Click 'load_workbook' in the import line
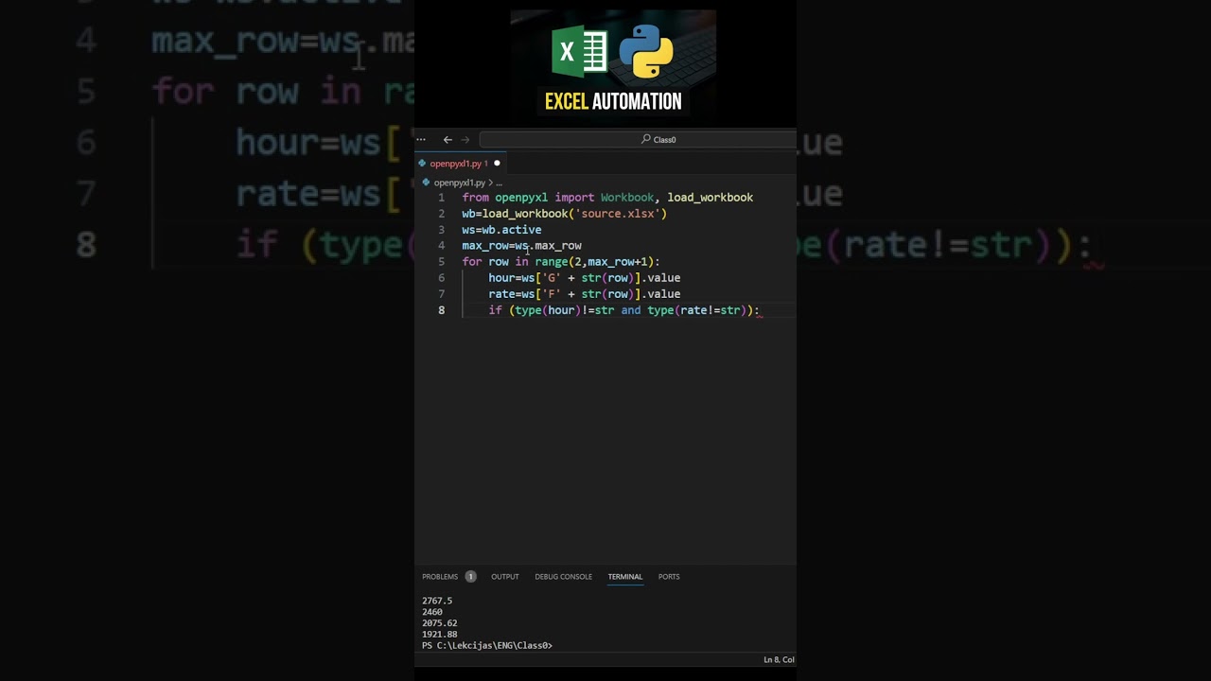This screenshot has width=1211, height=681. click(710, 198)
